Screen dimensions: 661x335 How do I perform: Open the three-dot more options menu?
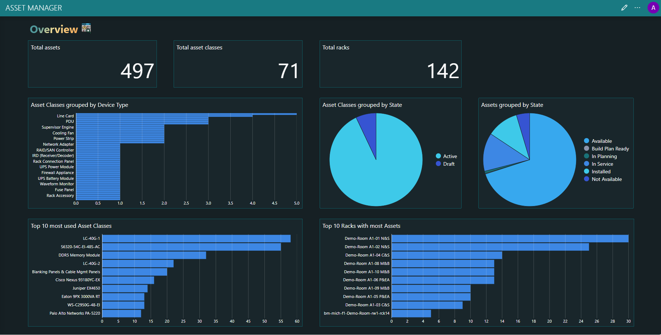(637, 8)
